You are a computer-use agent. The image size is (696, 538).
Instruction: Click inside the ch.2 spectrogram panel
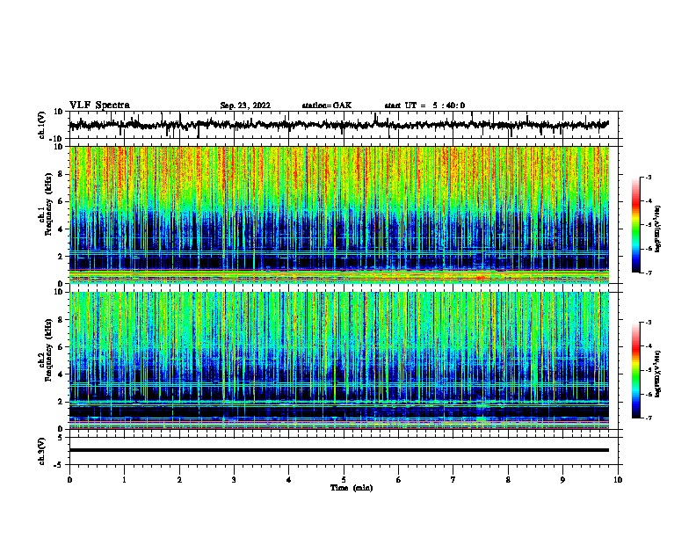click(x=338, y=360)
